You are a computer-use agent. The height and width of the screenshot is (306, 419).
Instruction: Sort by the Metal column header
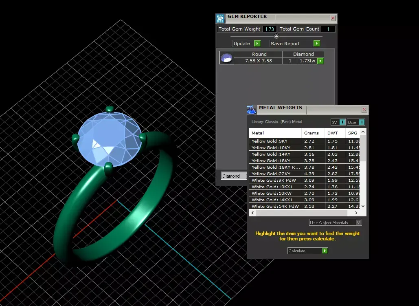(x=275, y=133)
